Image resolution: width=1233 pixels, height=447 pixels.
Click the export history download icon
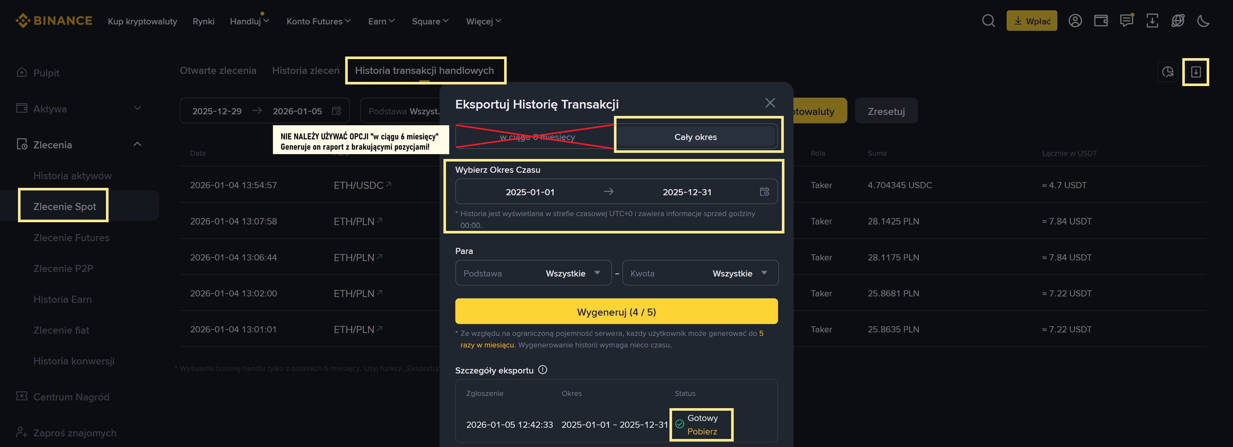tap(1197, 72)
